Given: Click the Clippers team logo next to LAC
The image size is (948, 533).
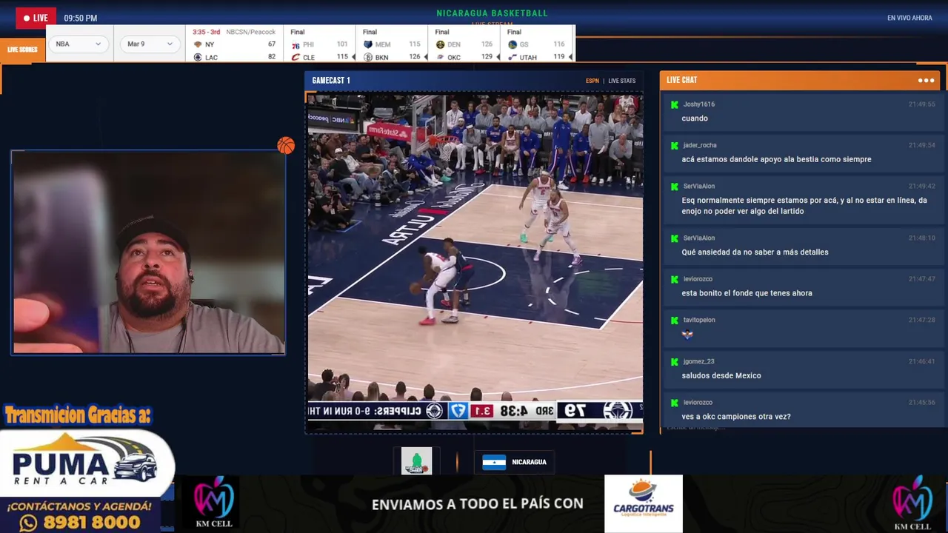Looking at the screenshot, I should [x=198, y=57].
